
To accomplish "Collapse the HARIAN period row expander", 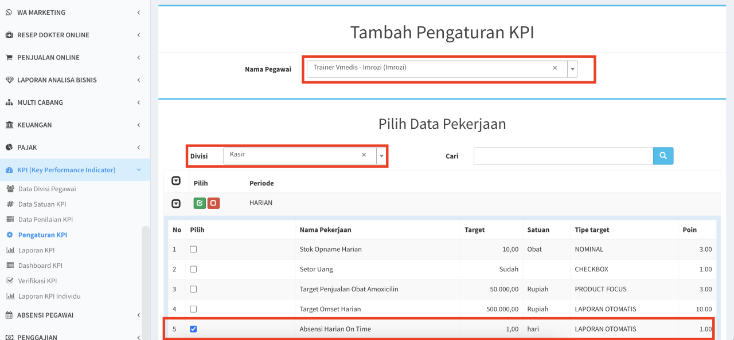I will coord(176,203).
